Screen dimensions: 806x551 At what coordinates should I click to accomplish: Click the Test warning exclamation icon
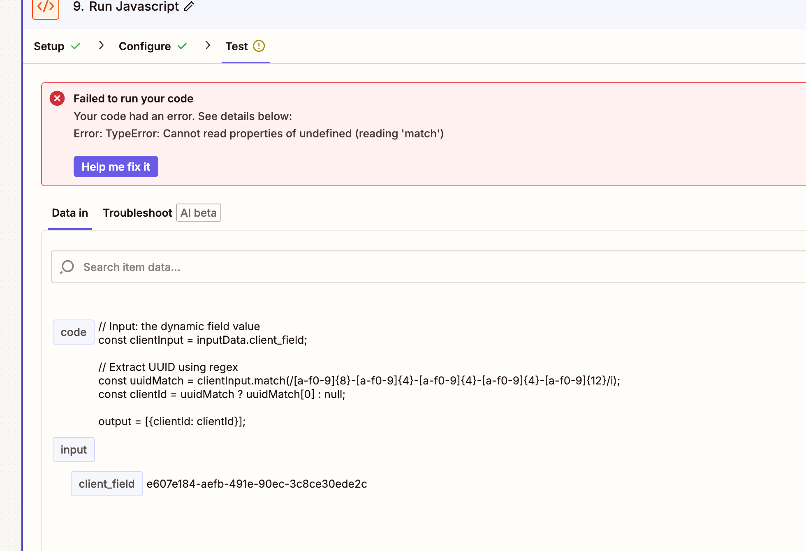point(259,46)
